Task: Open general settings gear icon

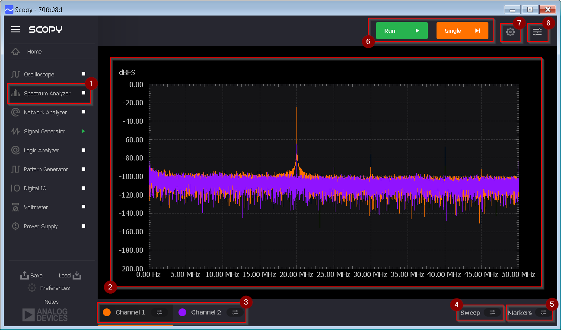Action: (510, 32)
